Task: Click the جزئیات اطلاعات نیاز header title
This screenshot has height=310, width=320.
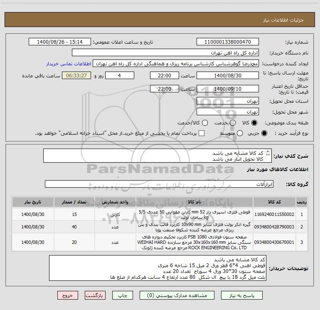Action: tap(283, 20)
